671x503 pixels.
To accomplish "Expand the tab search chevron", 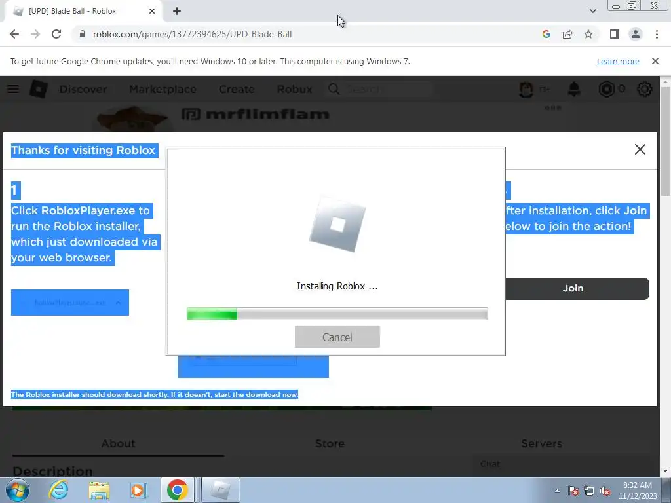I will tap(592, 11).
